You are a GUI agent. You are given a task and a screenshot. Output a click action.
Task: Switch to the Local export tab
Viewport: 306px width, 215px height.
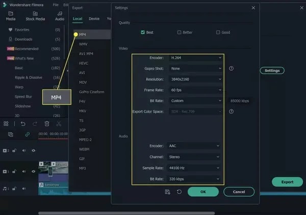tap(78, 19)
